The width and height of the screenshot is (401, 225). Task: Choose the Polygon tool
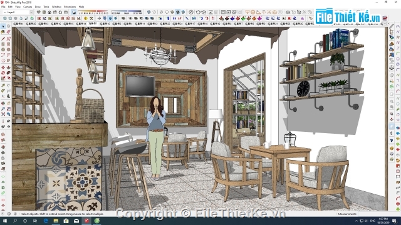click(x=8, y=49)
